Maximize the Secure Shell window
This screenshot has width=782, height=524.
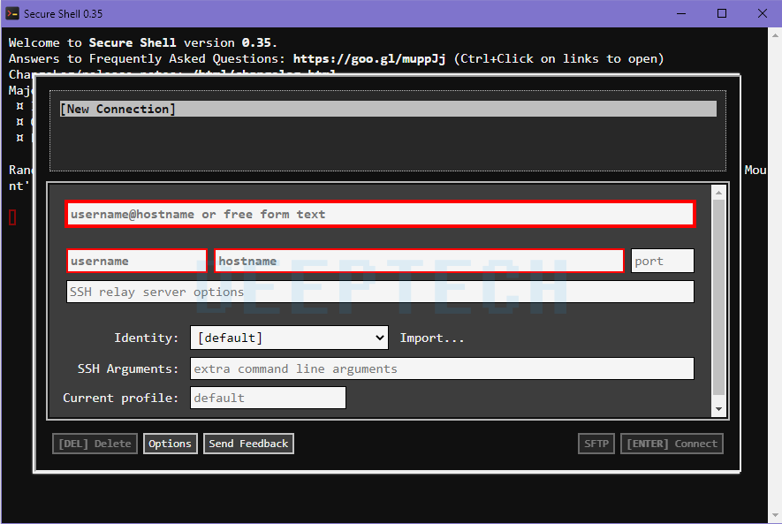(722, 13)
